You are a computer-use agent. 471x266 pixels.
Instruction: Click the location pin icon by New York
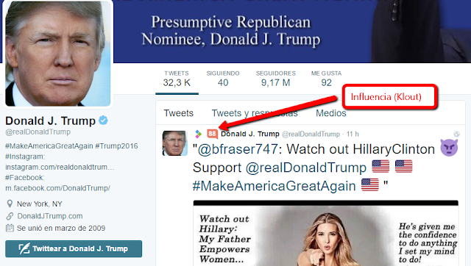click(10, 204)
